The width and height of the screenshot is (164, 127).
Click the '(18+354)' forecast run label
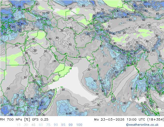[155, 119]
